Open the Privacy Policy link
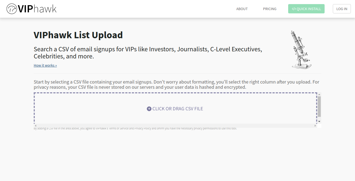This screenshot has height=181, width=355. (143, 128)
